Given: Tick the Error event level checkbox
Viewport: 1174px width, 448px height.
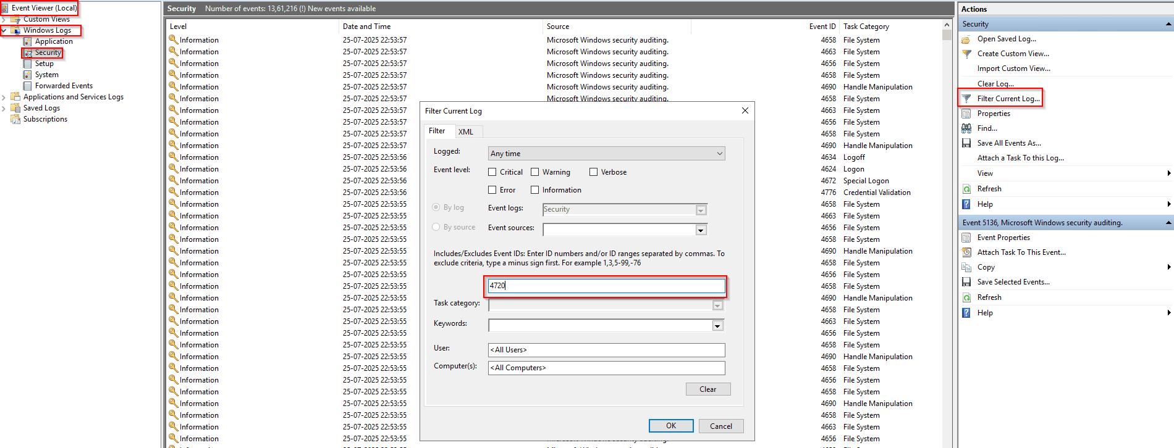Looking at the screenshot, I should tap(492, 190).
